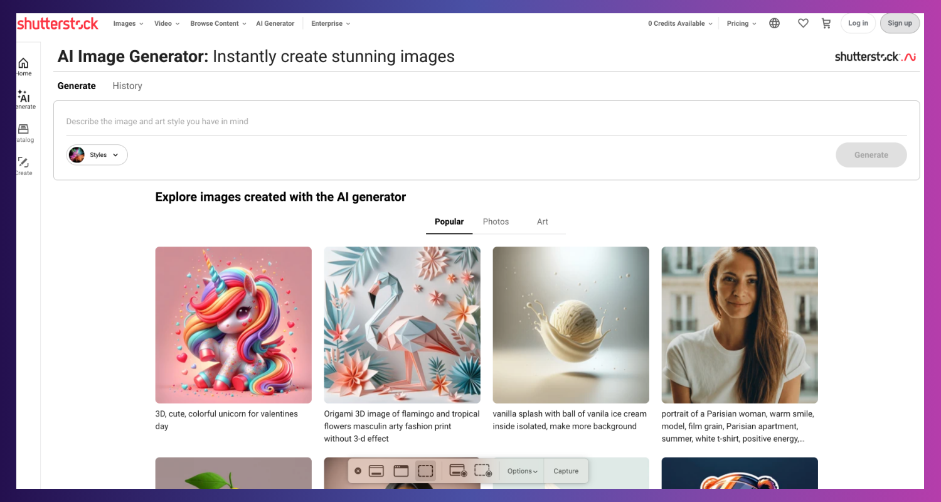Click the colorful Styles preview circle

(77, 155)
